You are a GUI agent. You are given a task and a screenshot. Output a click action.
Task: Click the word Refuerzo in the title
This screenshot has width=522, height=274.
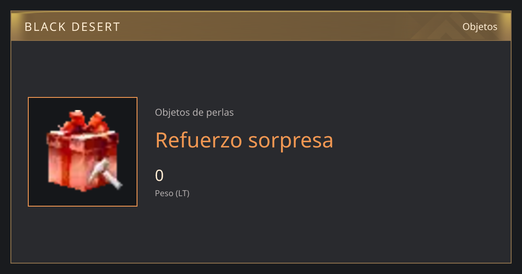[199, 140]
